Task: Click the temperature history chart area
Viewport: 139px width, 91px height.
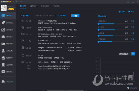Action: tap(117, 68)
